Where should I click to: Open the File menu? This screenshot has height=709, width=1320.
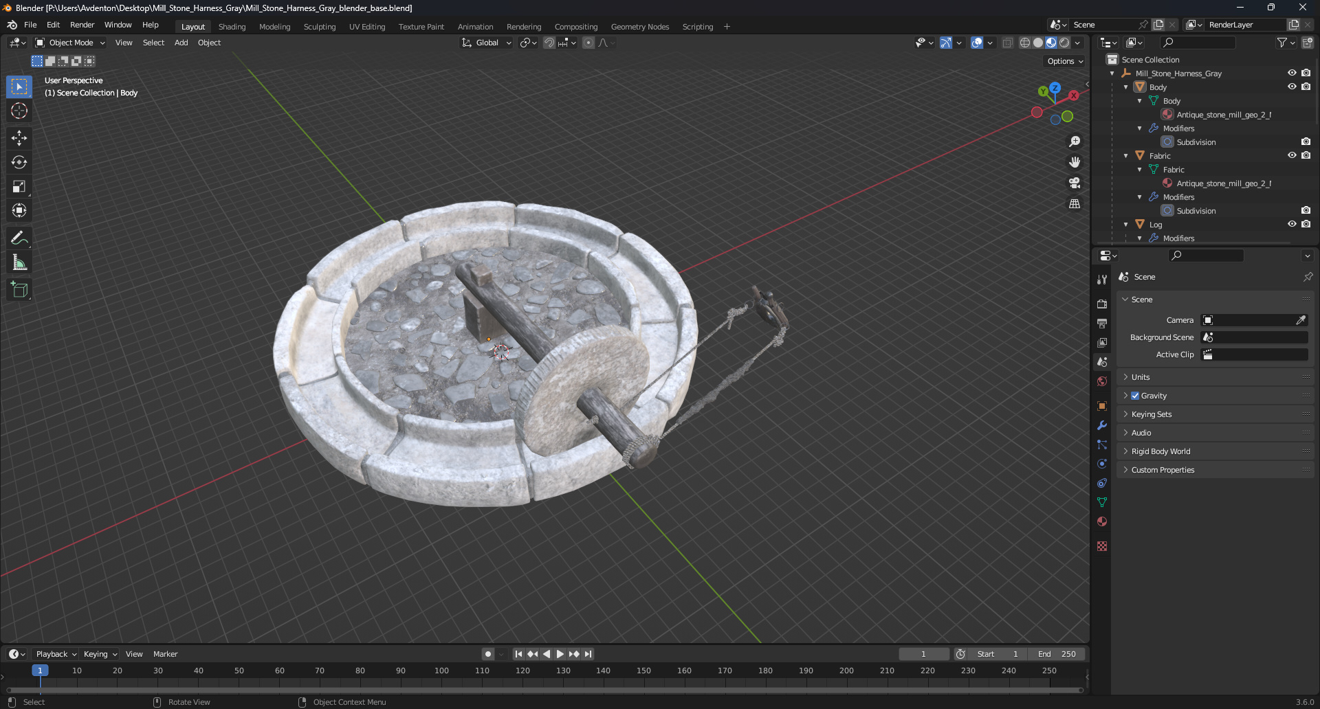30,25
